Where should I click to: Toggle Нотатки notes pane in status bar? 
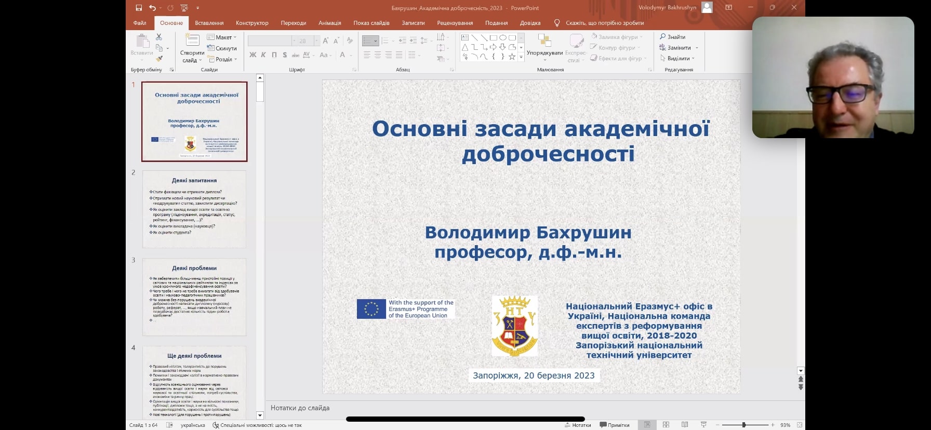tap(578, 425)
